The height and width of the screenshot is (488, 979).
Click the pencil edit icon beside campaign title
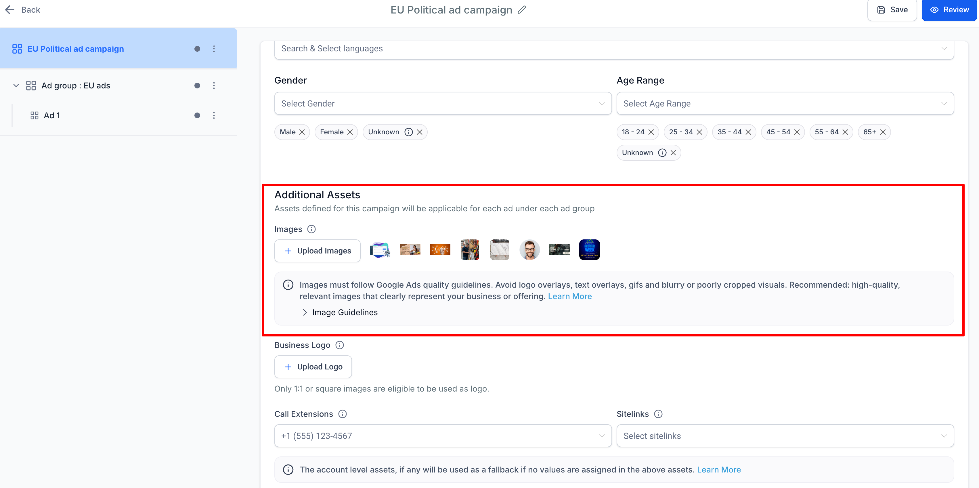(522, 10)
